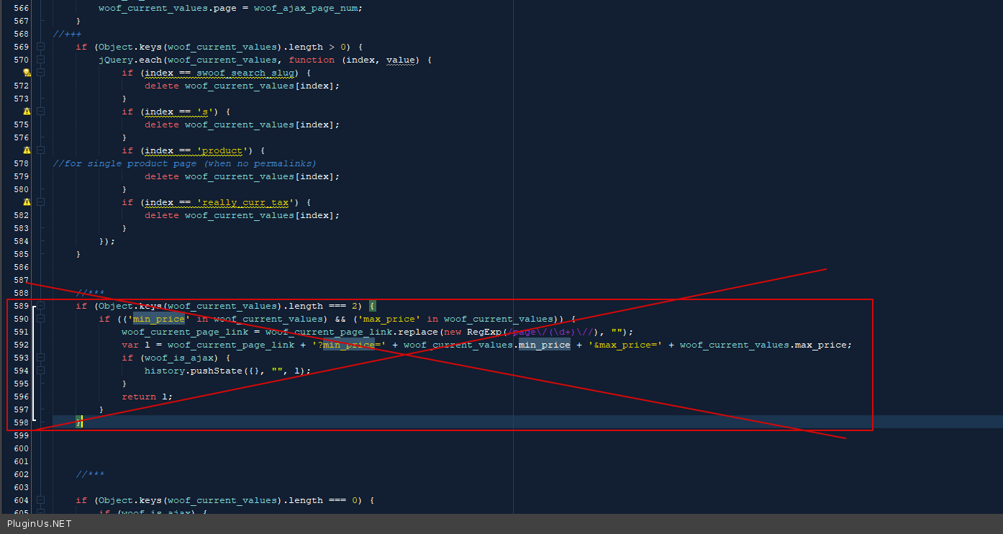
Task: Click the //+++ comment on line 568
Action: click(x=67, y=34)
